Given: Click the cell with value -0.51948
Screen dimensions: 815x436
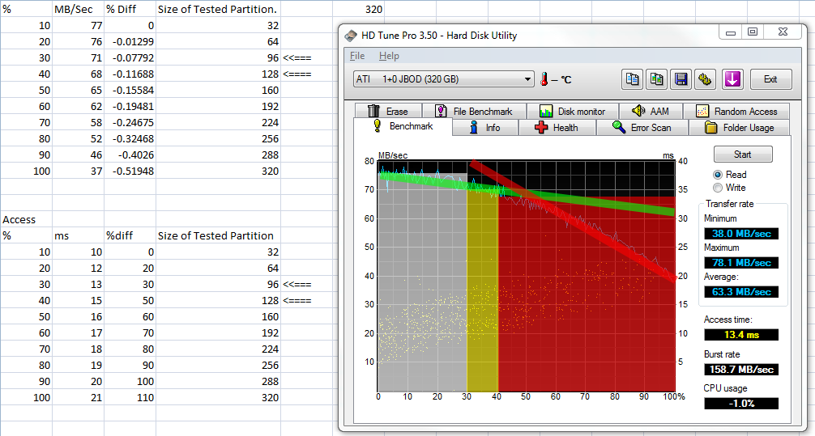Looking at the screenshot, I should [130, 171].
